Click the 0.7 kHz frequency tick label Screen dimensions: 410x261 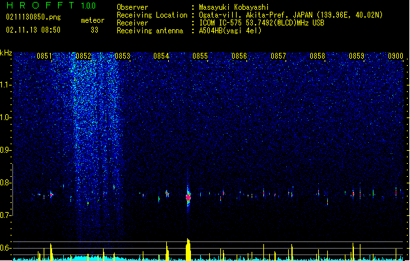point(5,215)
